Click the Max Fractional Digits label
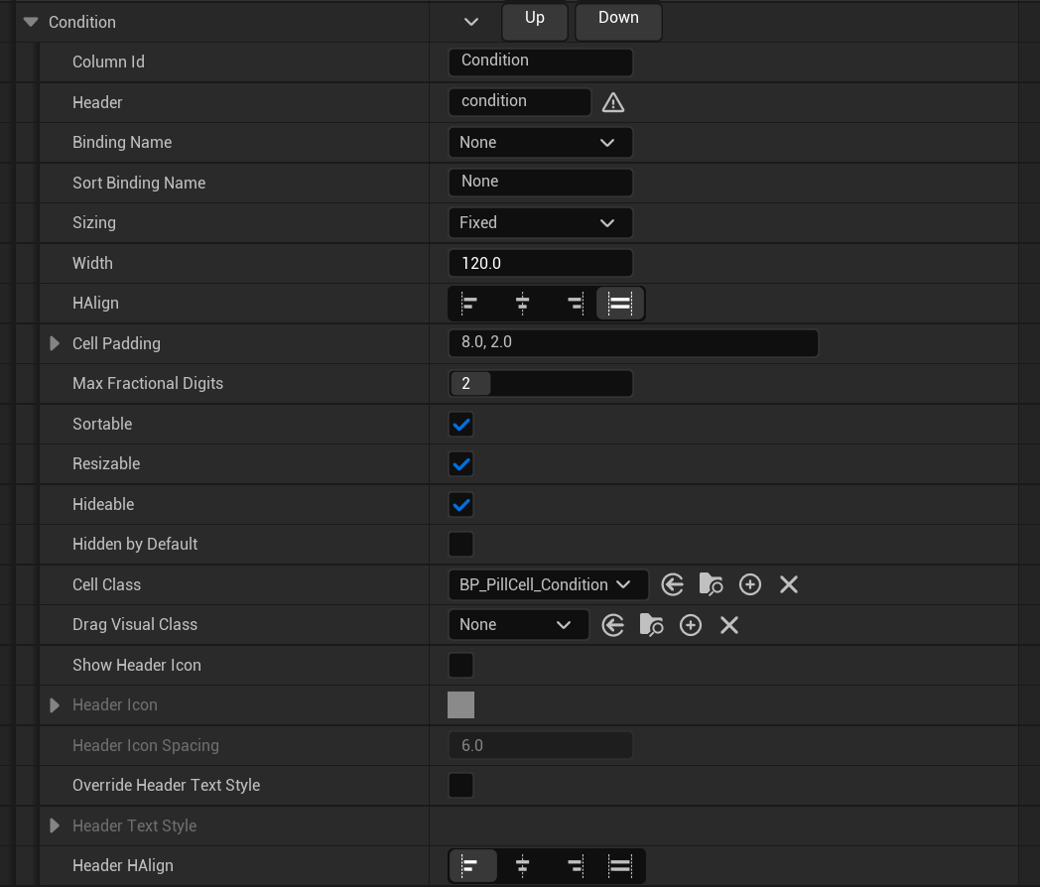1040x887 pixels. point(148,383)
